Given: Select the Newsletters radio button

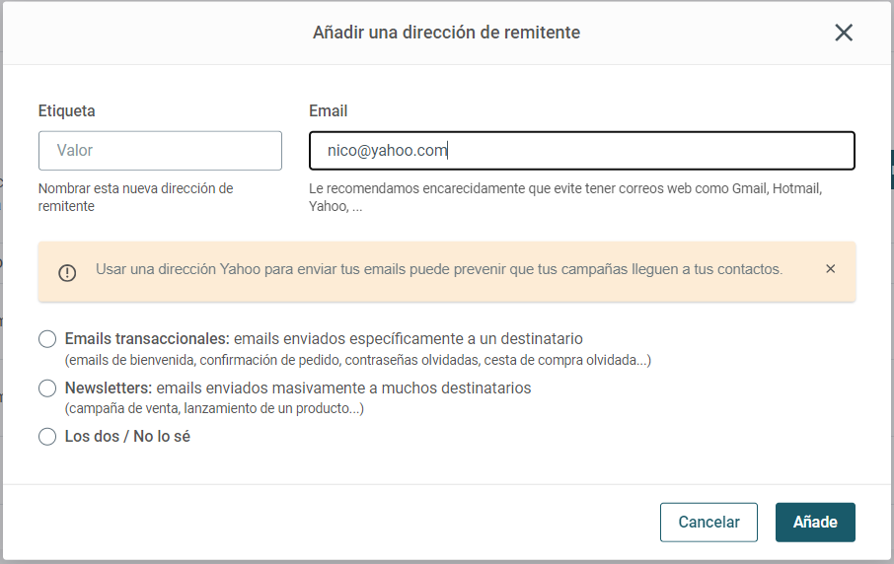Looking at the screenshot, I should (47, 388).
